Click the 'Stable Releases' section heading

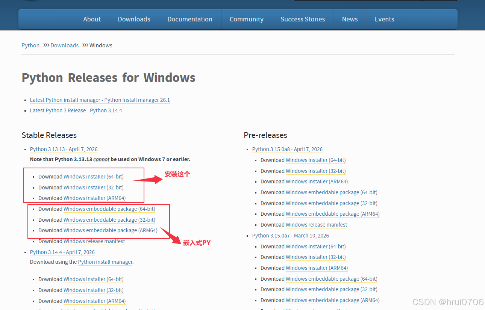click(49, 135)
